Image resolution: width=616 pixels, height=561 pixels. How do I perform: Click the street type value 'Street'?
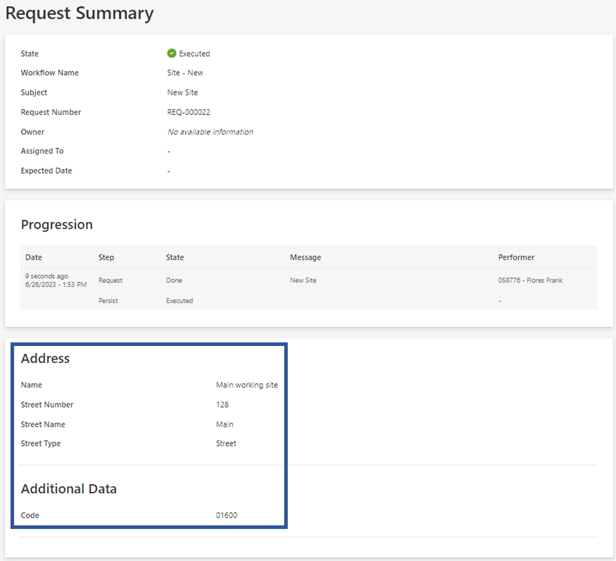(226, 444)
